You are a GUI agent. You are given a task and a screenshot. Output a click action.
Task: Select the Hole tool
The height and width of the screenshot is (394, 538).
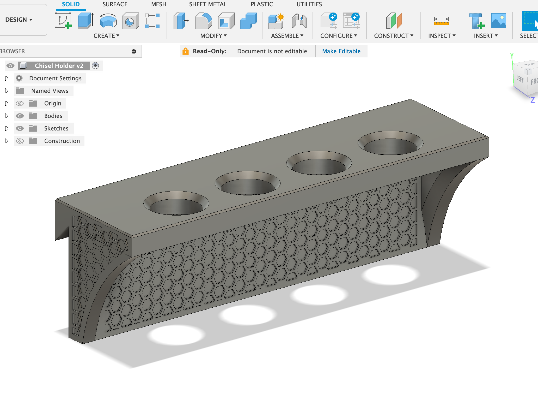pos(131,20)
